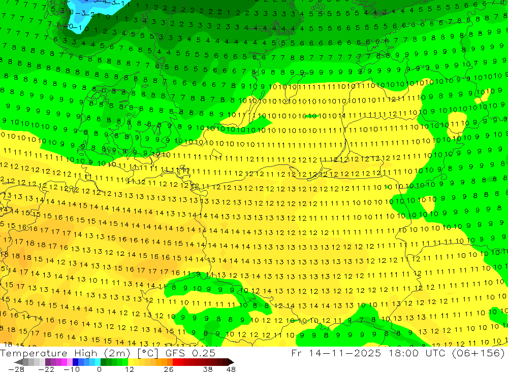Click the "26" legend scale label
508x372 pixels.
coord(169,369)
